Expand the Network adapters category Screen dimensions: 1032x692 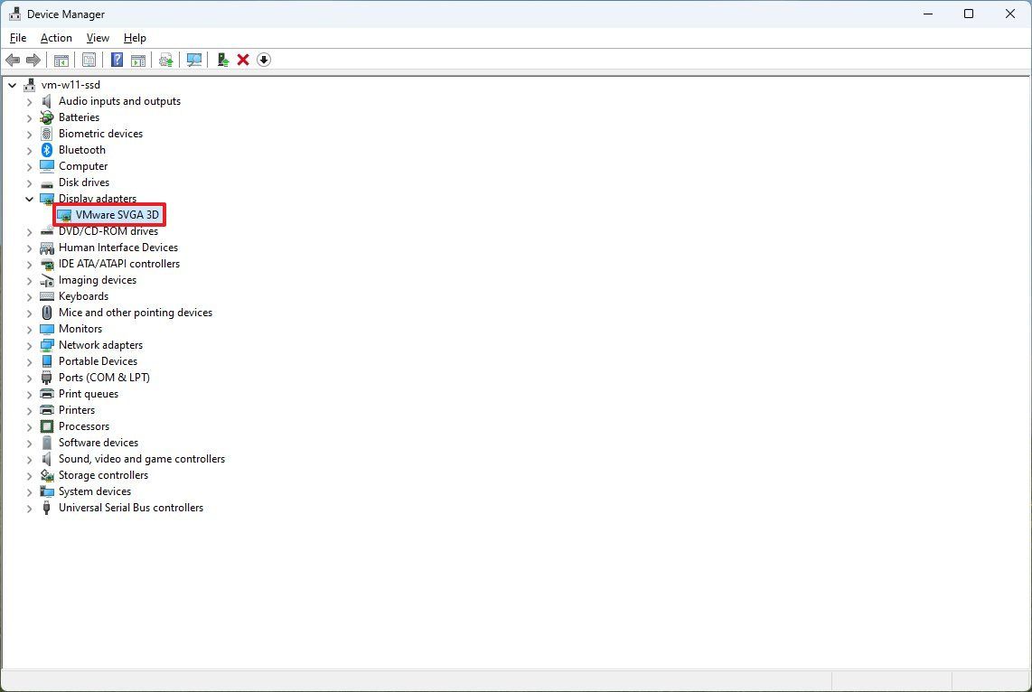pos(29,345)
